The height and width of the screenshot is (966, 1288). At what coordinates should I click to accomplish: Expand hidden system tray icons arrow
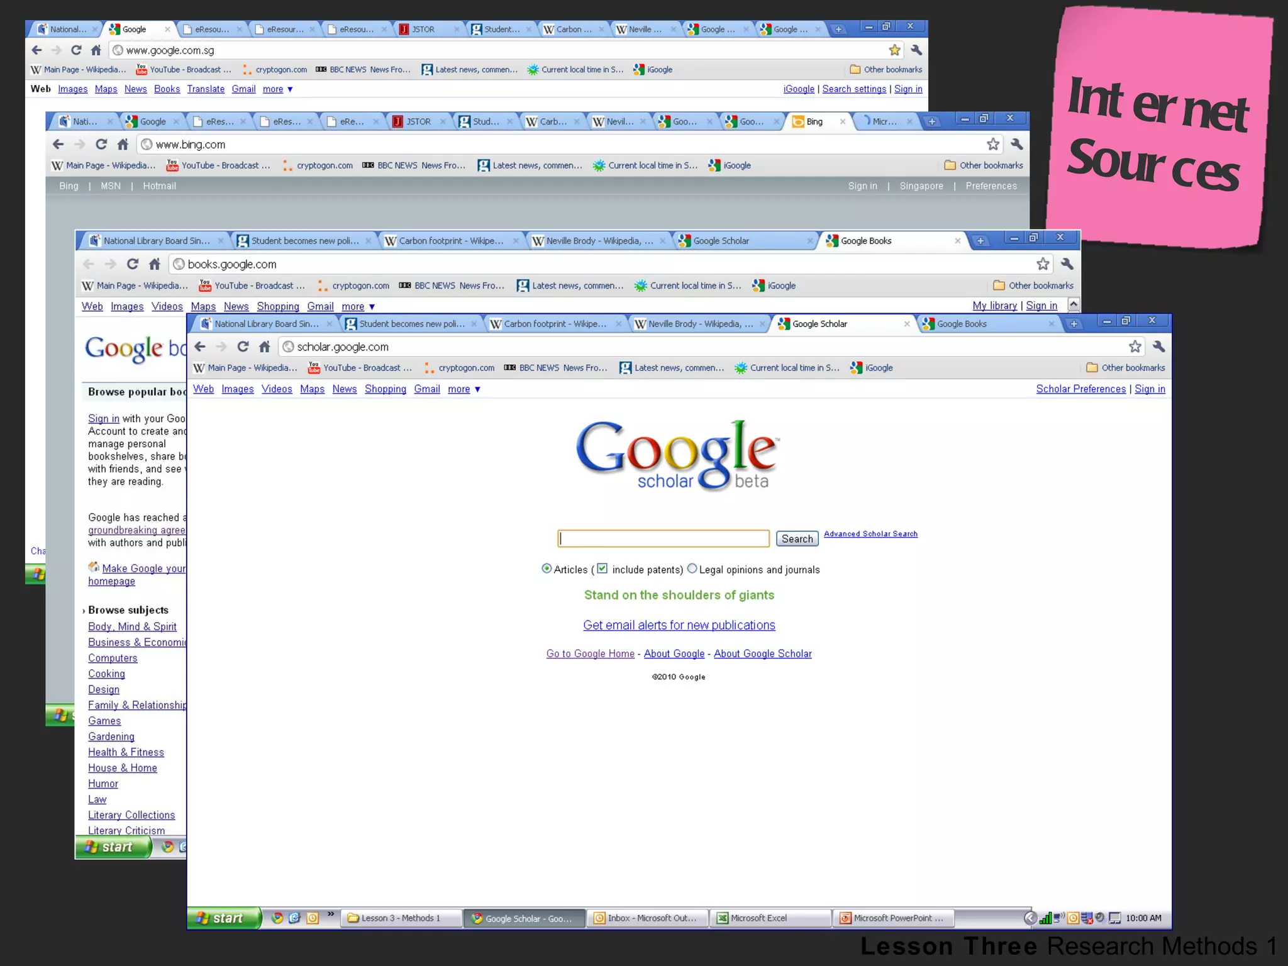[1030, 918]
